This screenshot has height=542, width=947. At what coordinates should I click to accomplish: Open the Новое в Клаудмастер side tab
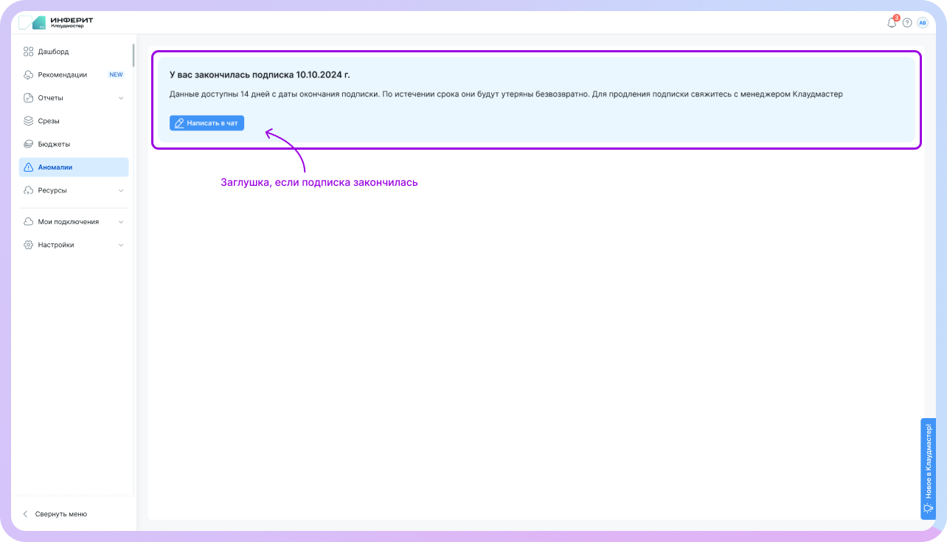(928, 461)
